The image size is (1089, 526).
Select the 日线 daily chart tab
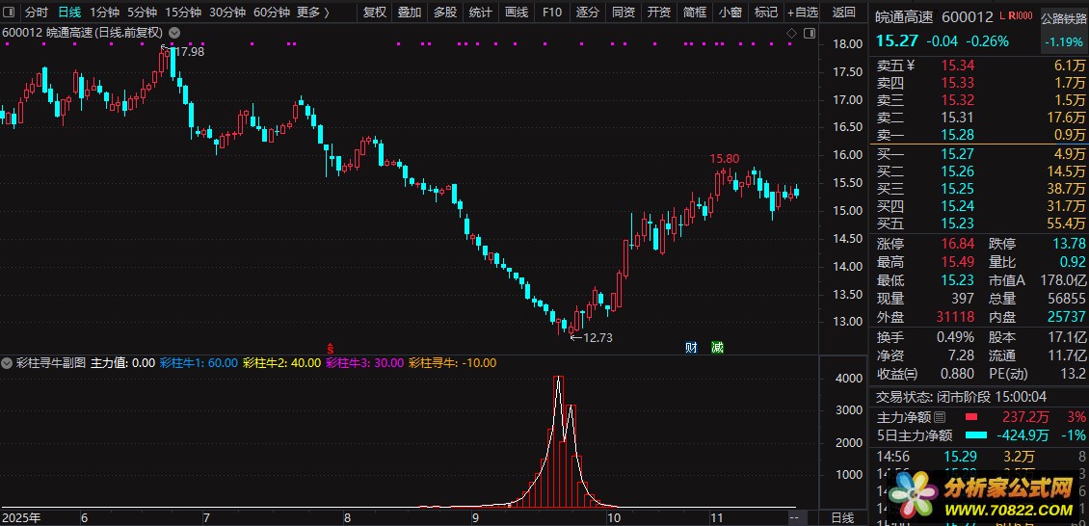pos(69,13)
